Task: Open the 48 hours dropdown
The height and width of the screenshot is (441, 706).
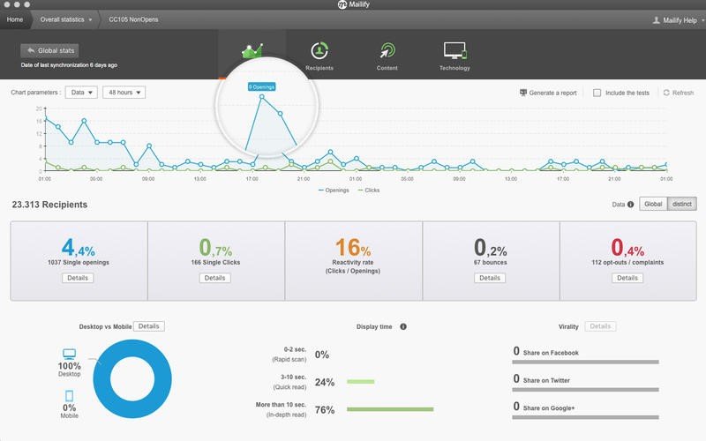Action: [124, 93]
